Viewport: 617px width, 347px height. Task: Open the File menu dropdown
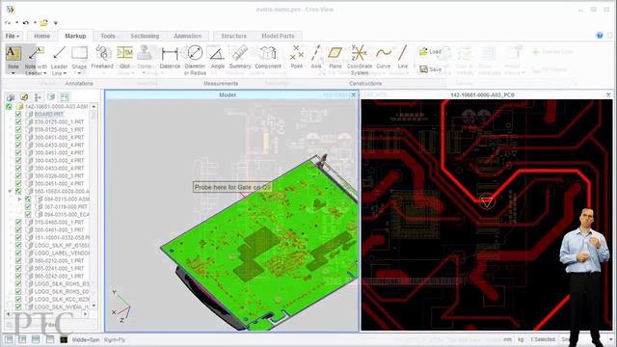(x=13, y=36)
